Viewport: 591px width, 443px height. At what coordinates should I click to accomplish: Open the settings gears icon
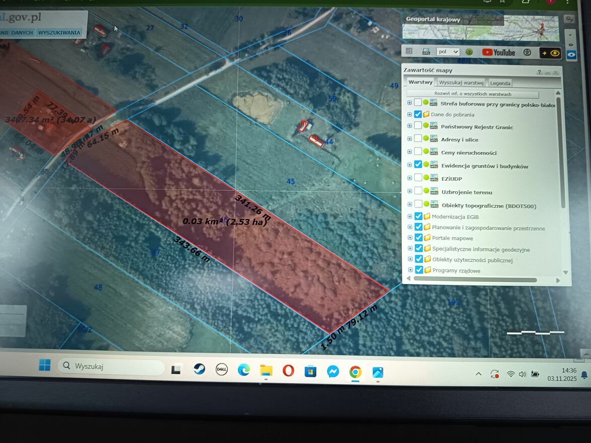point(569,19)
